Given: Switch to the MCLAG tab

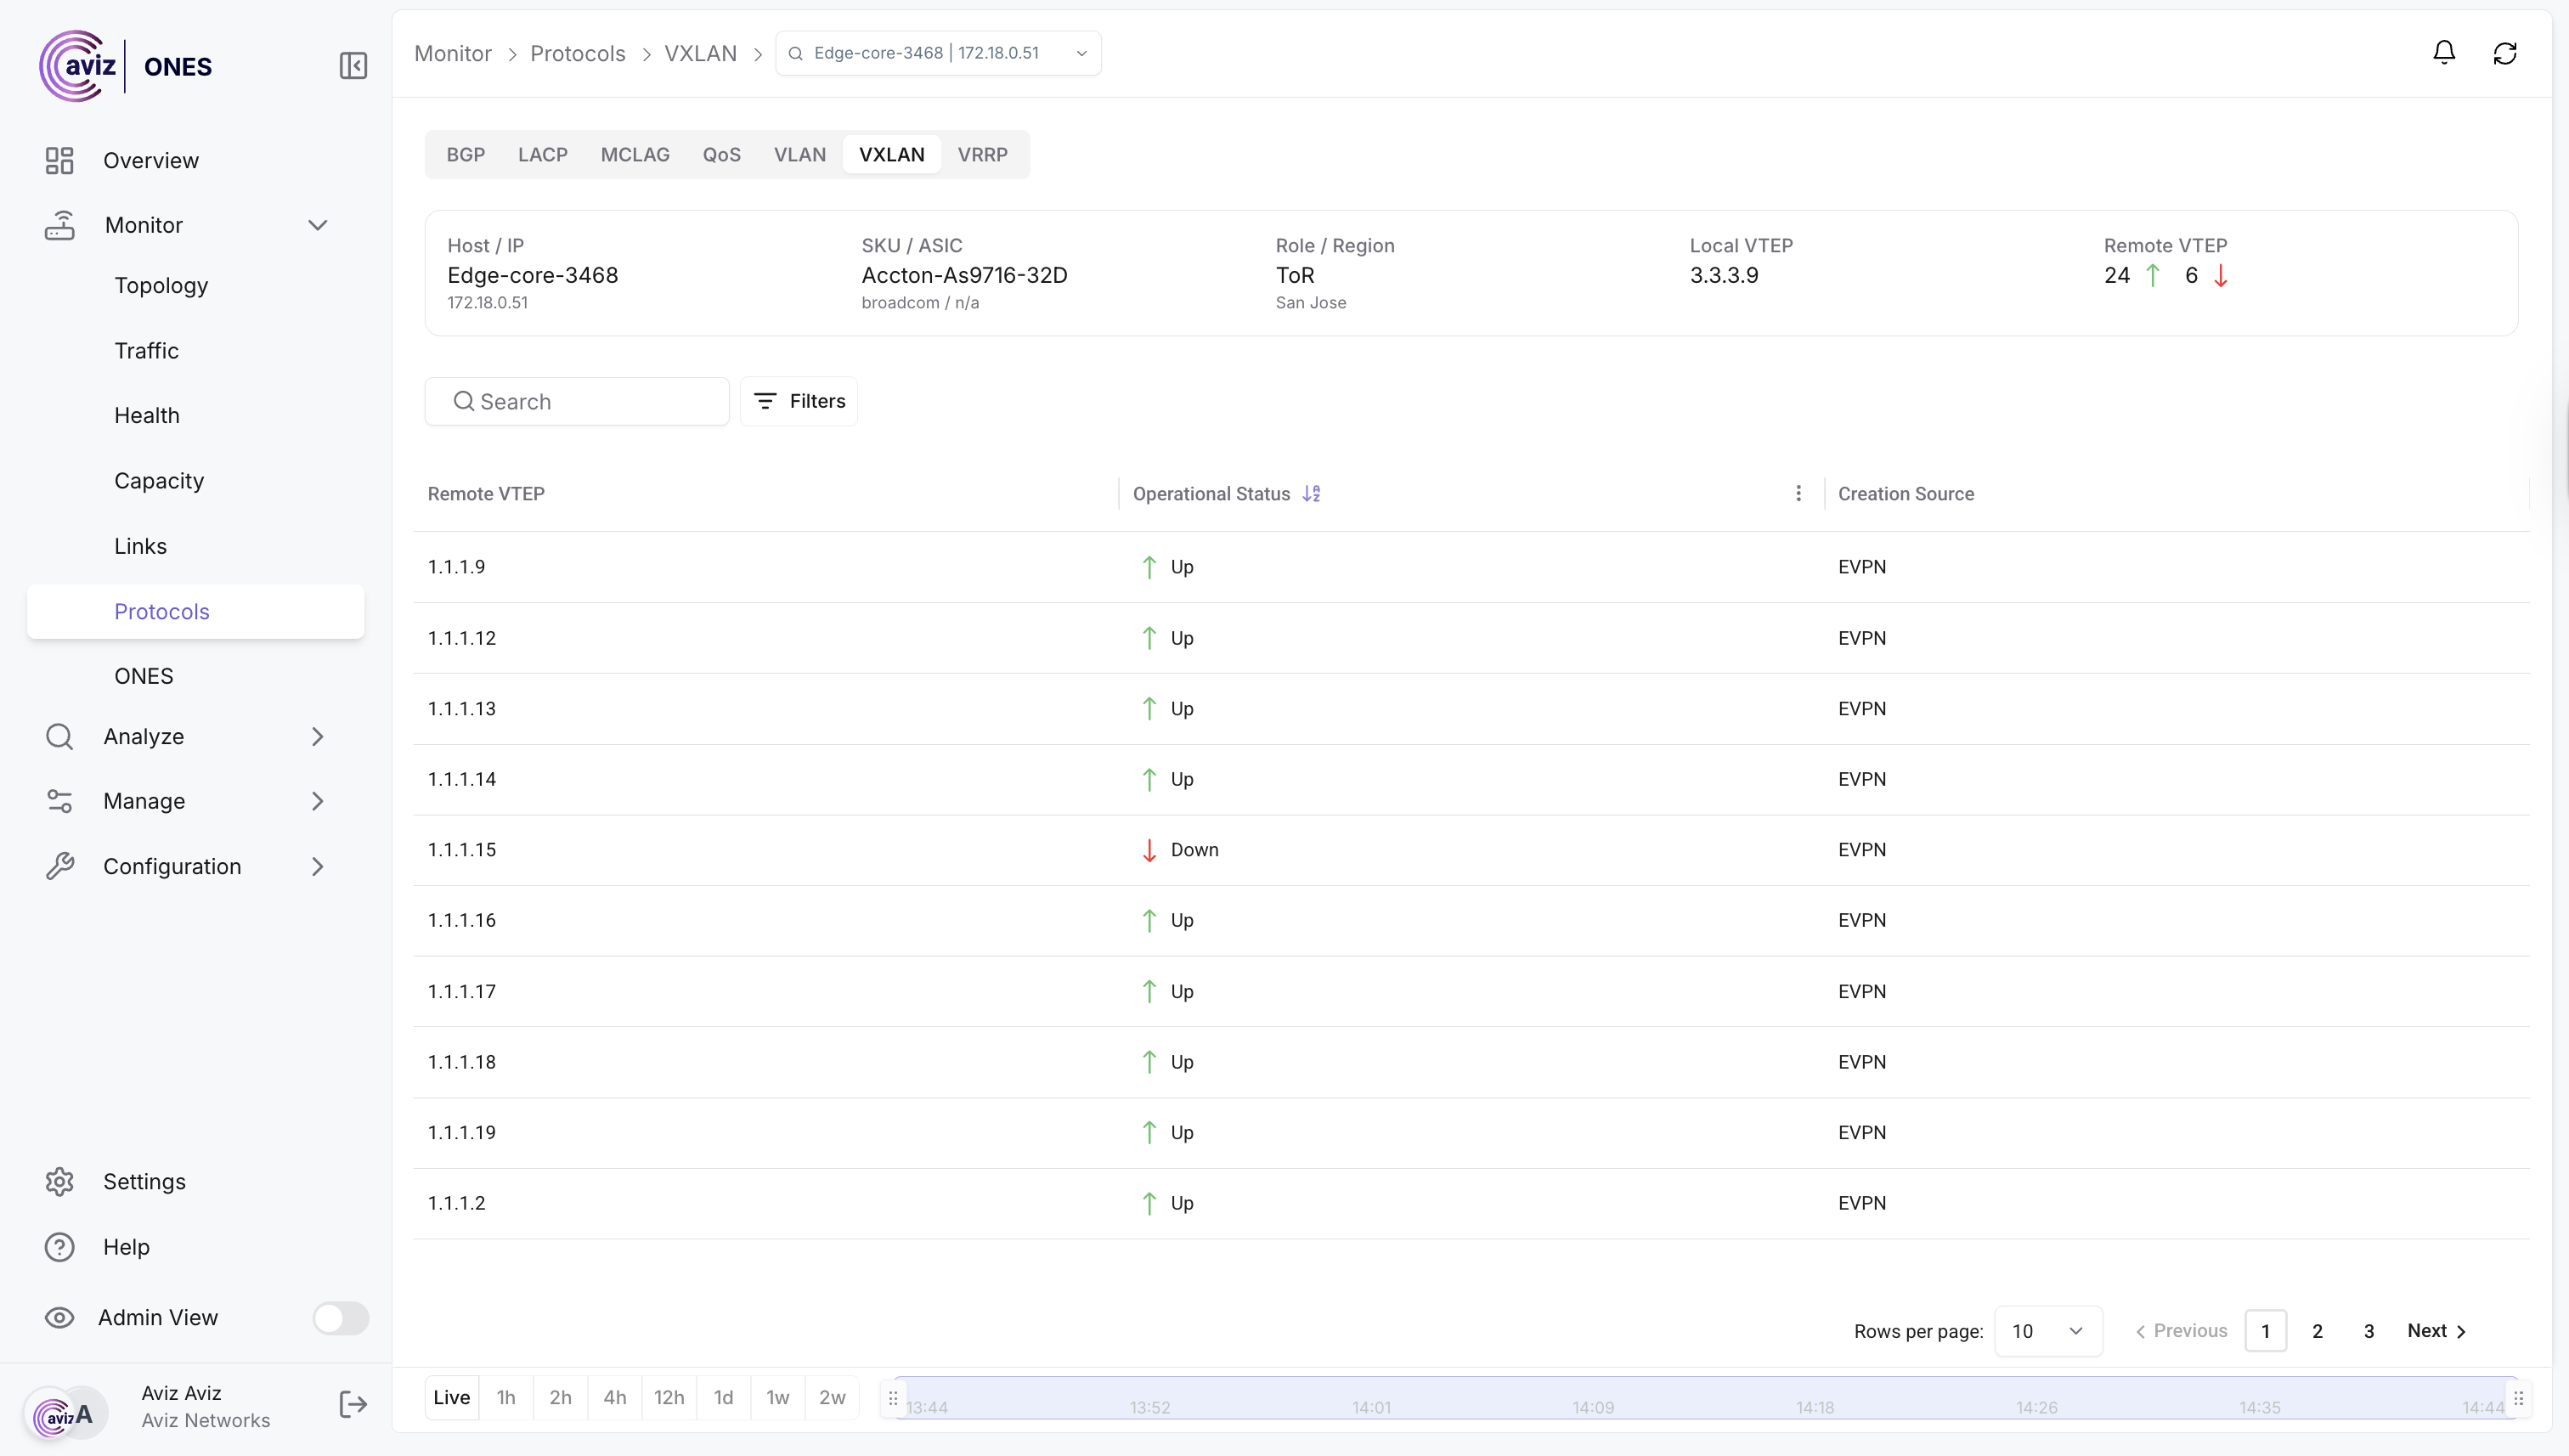Looking at the screenshot, I should (635, 155).
